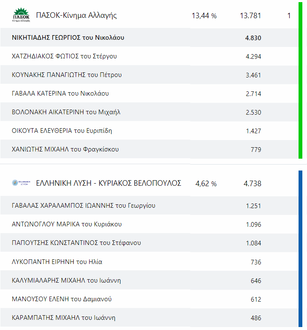Screen dimensions: 307x330
Task: Select candidate ΠΑΠΟΥΤΣΗΣ ΚΩΝΣΤΑΝΤΙΝΟΣ του Στέφανου
Action: coord(77,243)
